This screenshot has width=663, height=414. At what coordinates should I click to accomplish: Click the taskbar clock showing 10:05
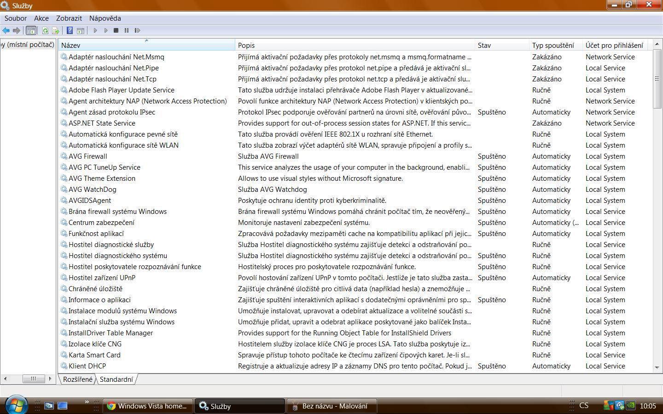pyautogui.click(x=647, y=406)
